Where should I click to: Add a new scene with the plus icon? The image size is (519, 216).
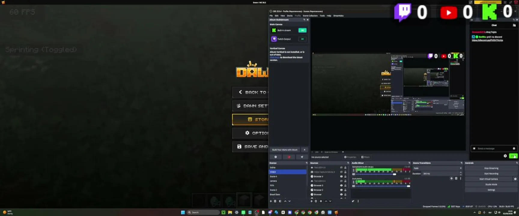point(271,201)
